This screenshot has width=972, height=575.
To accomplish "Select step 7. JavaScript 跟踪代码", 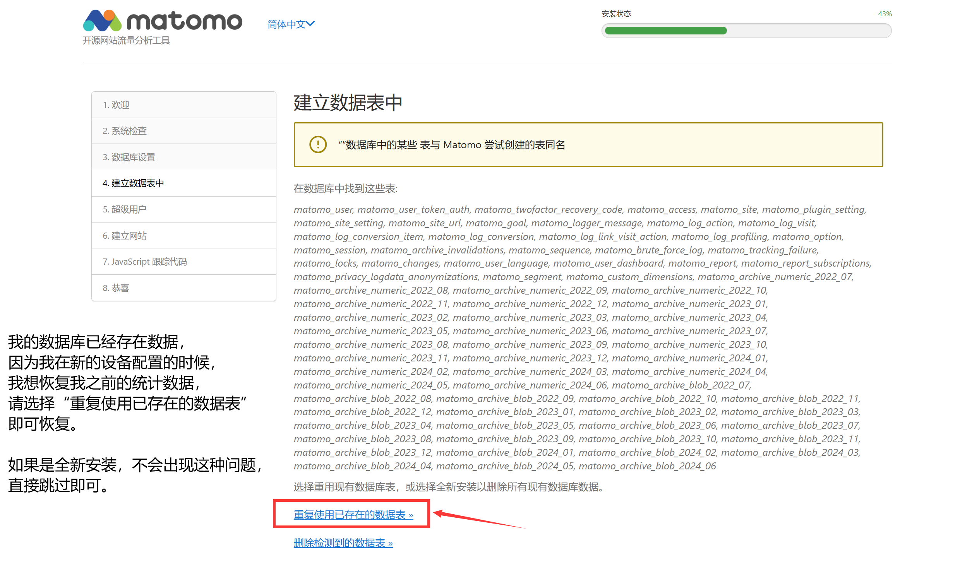I will 144,262.
